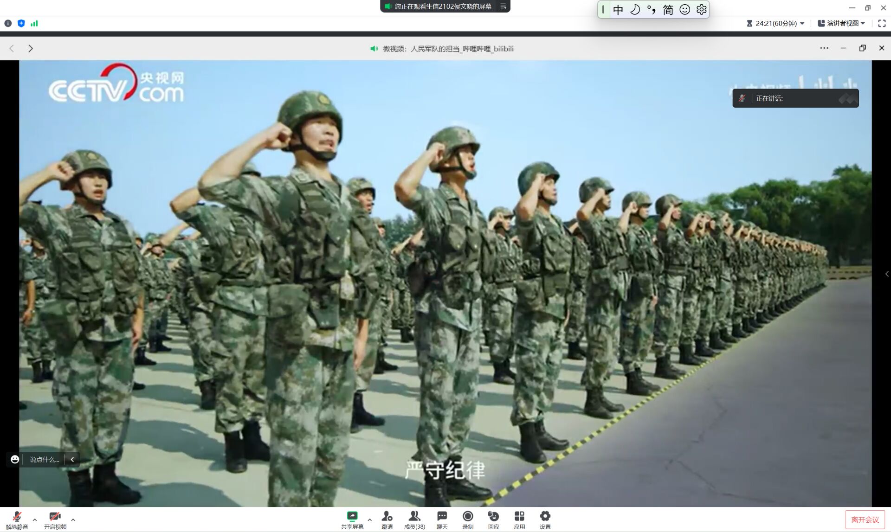Open the 24:21(60分钟) timer dropdown

click(x=775, y=23)
